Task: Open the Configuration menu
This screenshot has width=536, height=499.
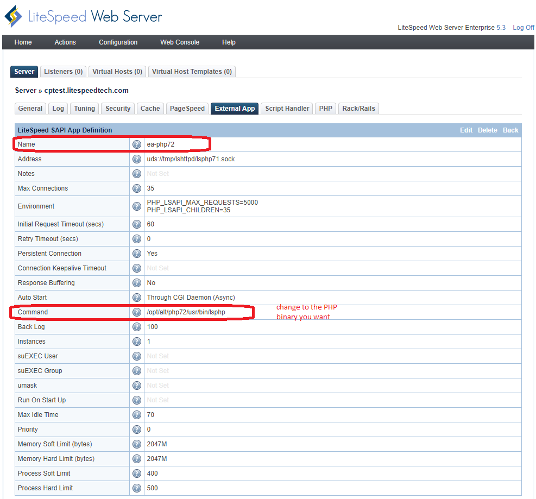Action: point(118,42)
